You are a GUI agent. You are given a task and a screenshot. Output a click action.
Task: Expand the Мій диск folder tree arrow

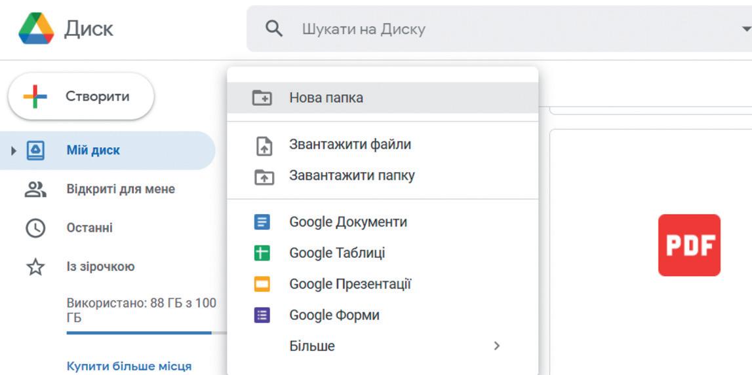coord(13,151)
